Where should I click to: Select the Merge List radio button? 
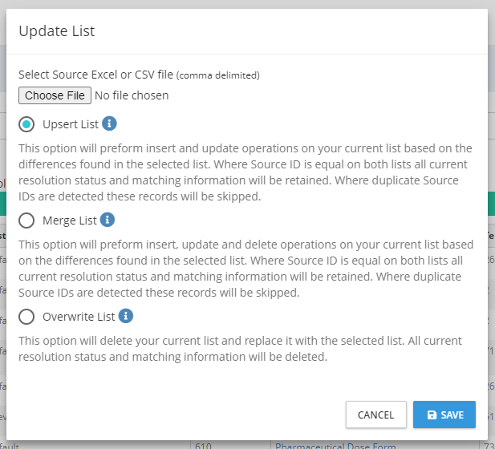[27, 220]
